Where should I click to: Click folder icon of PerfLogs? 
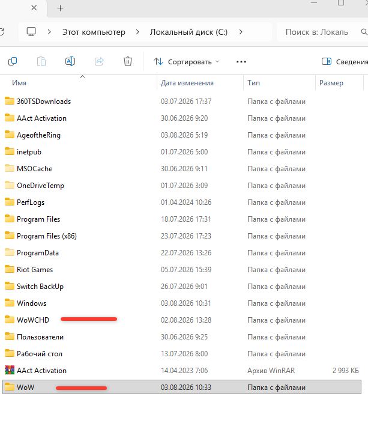click(10, 202)
